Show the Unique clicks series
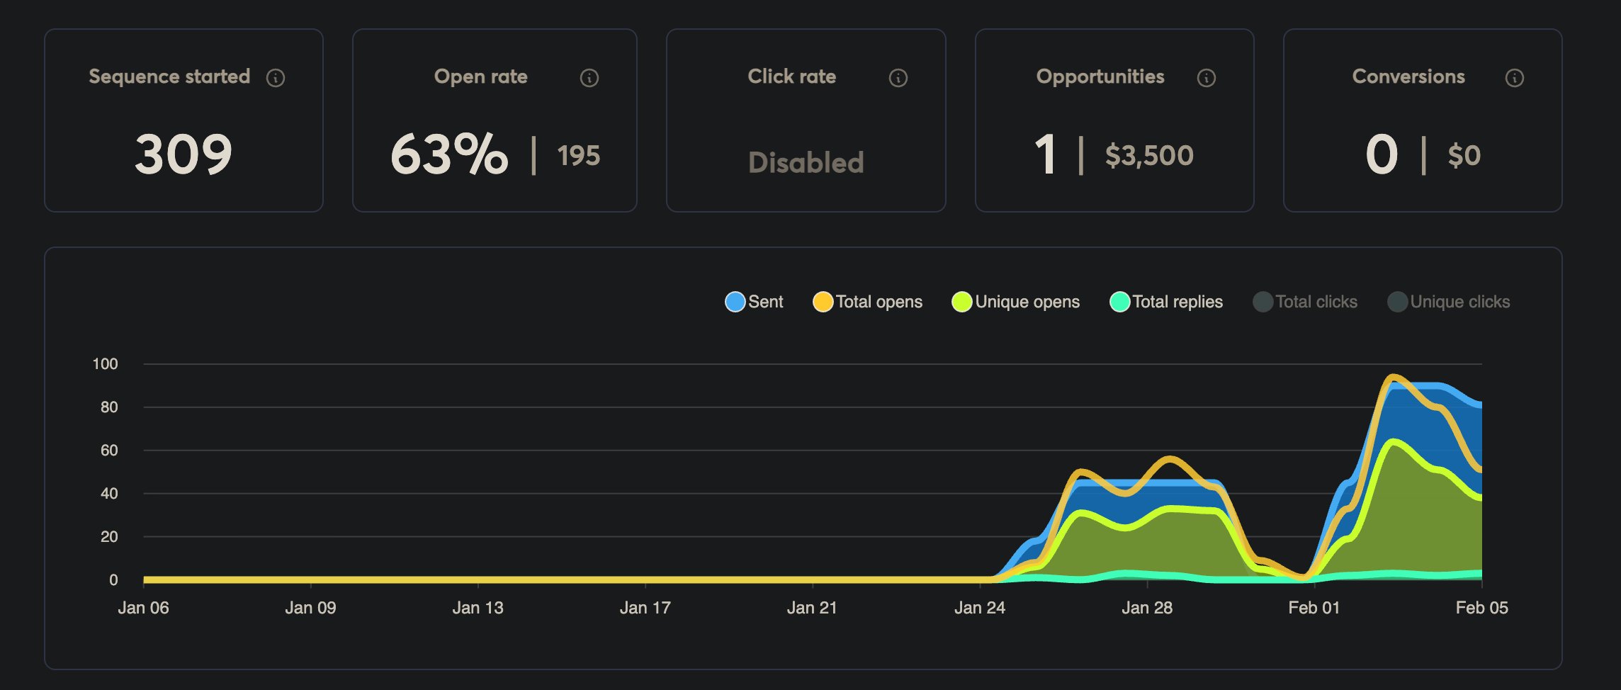 1449,302
